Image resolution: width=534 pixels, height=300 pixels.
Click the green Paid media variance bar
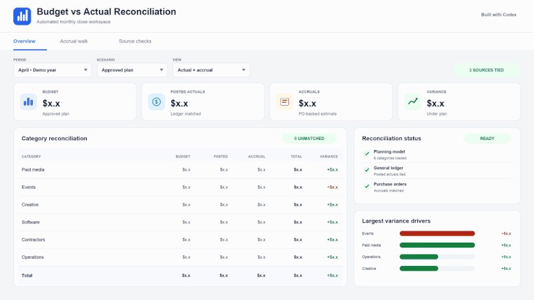click(x=437, y=245)
